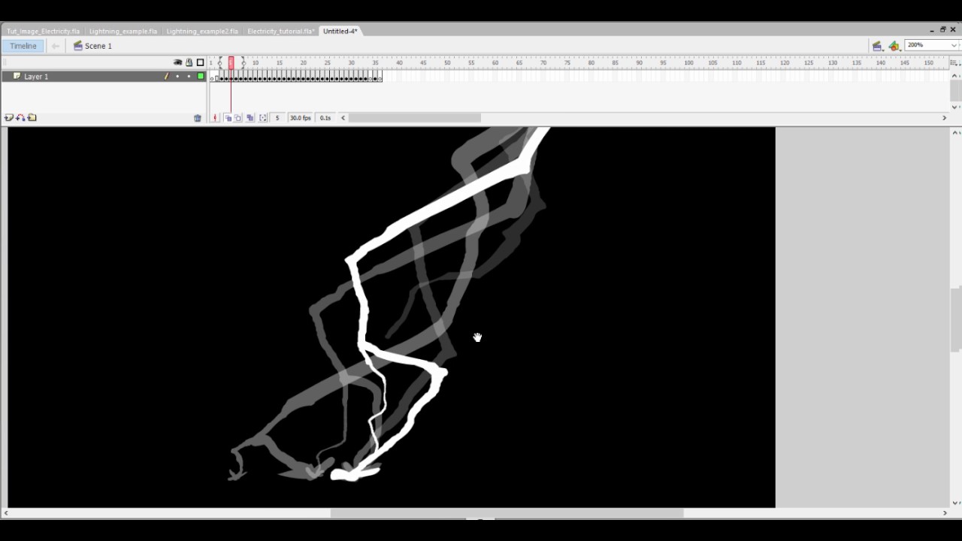
Task: Click the Layer 1 pencil editing indicator
Action: coord(166,76)
